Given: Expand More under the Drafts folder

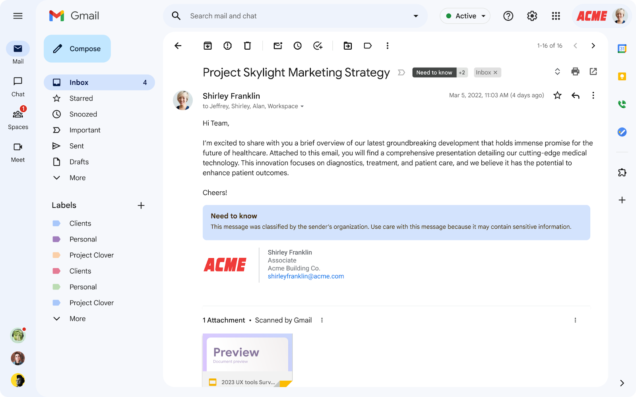Looking at the screenshot, I should pyautogui.click(x=77, y=178).
